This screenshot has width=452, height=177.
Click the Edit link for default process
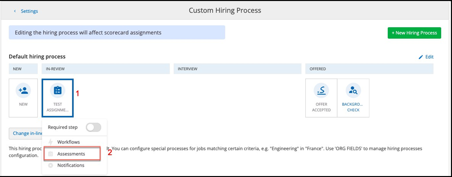pyautogui.click(x=430, y=57)
